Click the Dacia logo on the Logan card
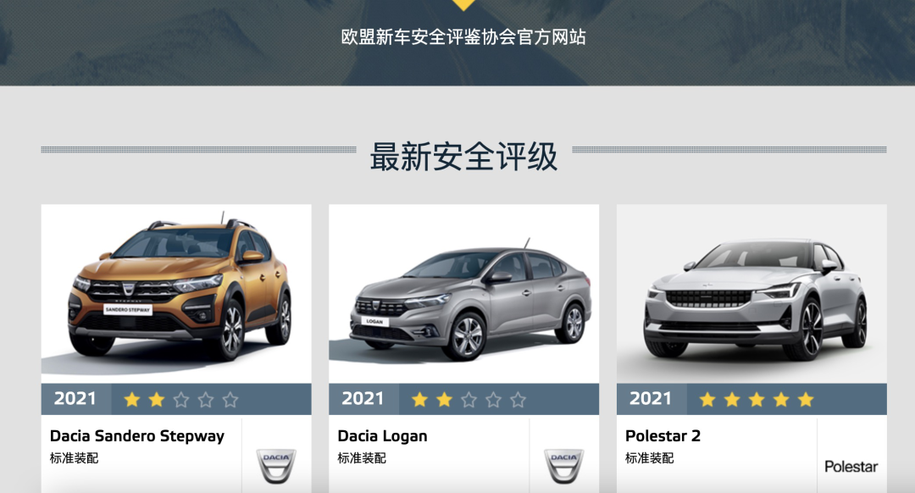This screenshot has height=493, width=915. [563, 466]
